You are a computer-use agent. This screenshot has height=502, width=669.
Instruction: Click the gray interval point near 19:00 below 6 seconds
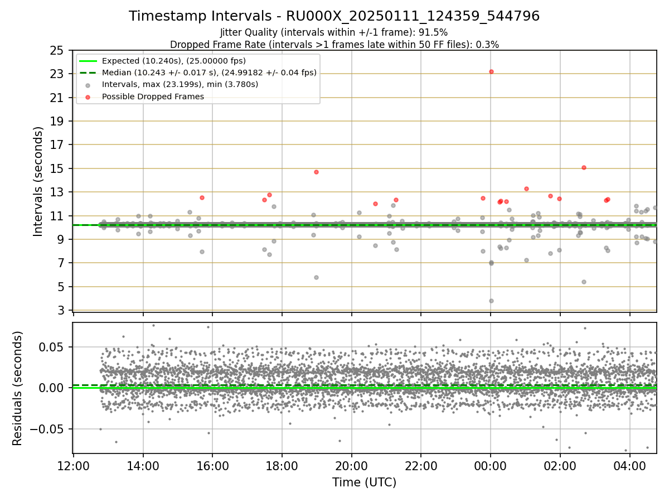pos(316,277)
